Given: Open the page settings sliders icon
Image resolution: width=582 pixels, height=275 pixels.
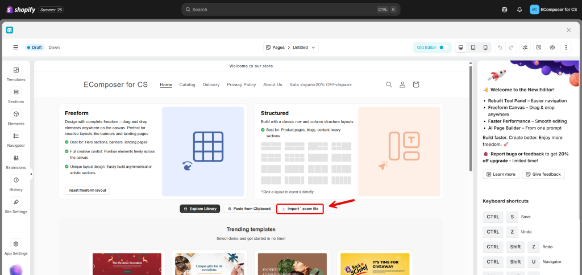Looking at the screenshot, I should pyautogui.click(x=525, y=48).
